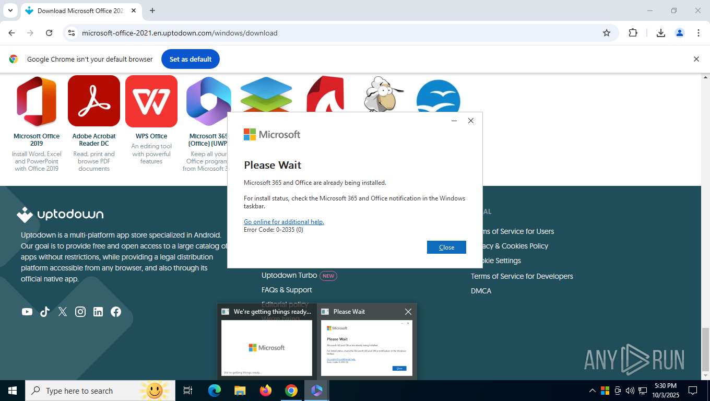Launch Firefox from the taskbar
Image resolution: width=710 pixels, height=401 pixels.
click(266, 391)
